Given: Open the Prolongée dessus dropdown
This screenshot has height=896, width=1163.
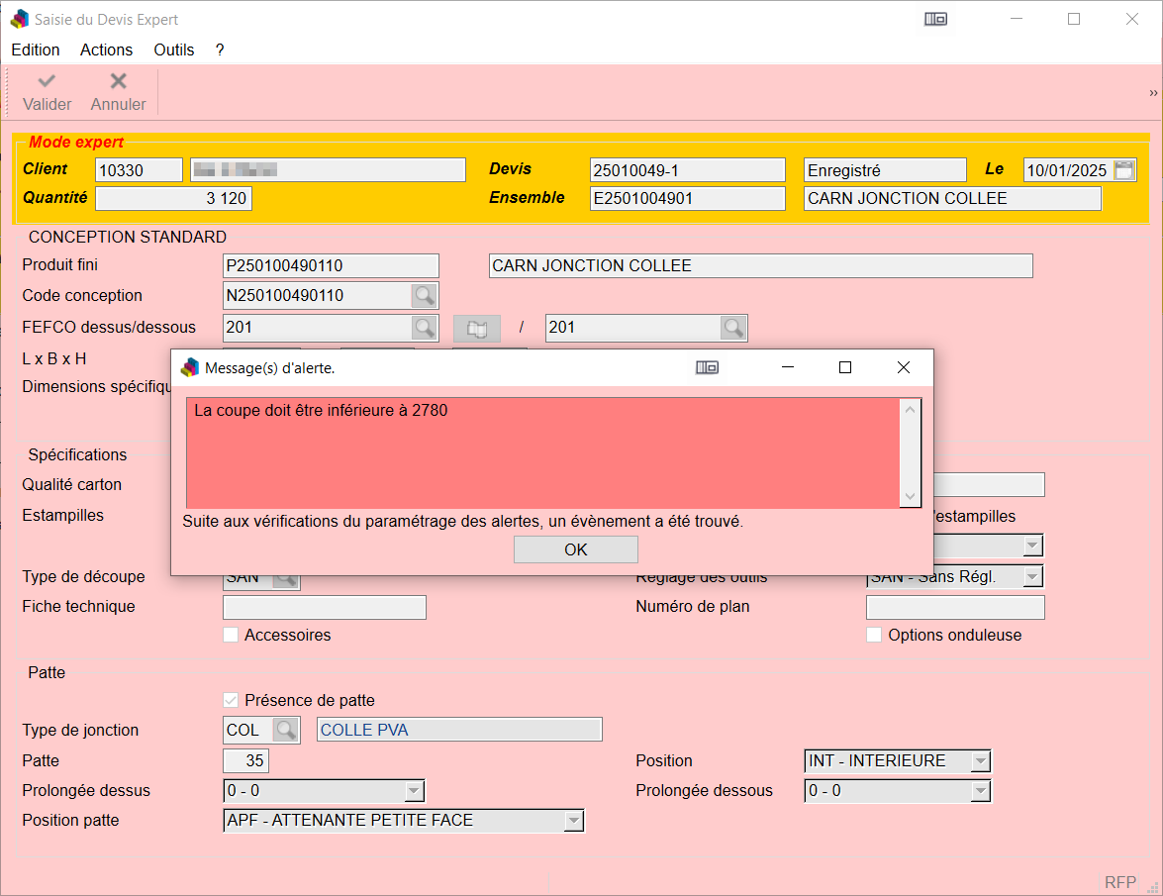Looking at the screenshot, I should pyautogui.click(x=414, y=791).
